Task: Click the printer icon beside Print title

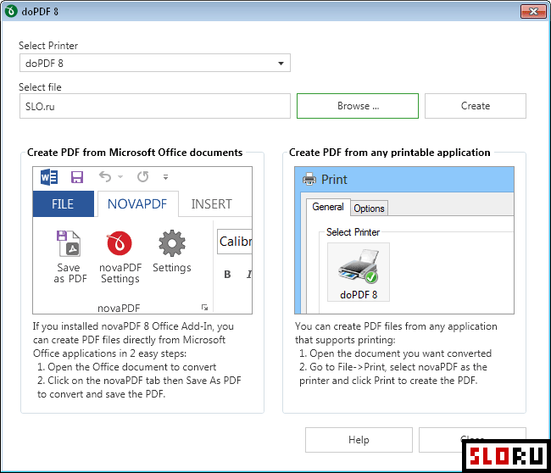Action: 309,179
